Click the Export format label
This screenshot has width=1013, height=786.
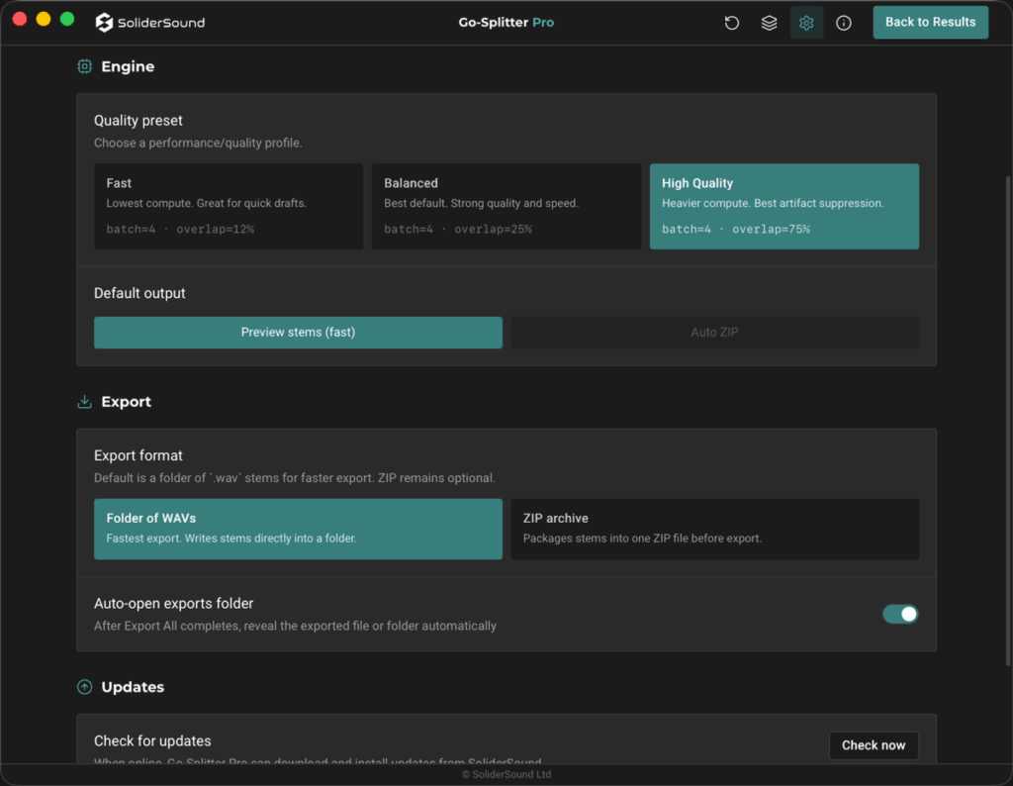pos(138,455)
